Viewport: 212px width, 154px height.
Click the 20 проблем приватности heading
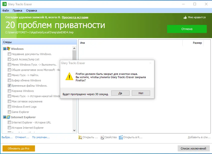pyautogui.click(x=55, y=25)
